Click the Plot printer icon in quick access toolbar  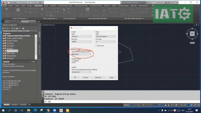27,3
